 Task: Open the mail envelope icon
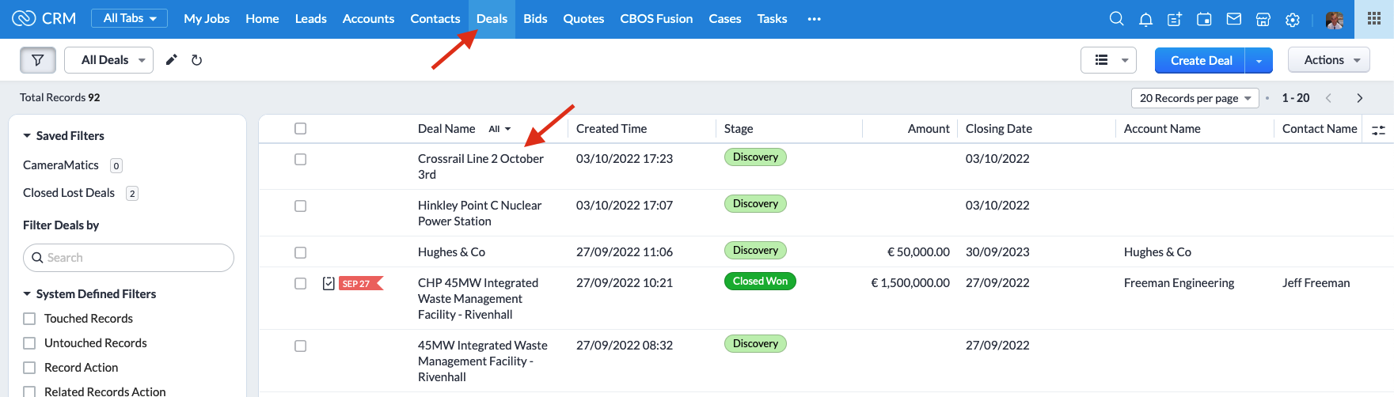(1233, 19)
